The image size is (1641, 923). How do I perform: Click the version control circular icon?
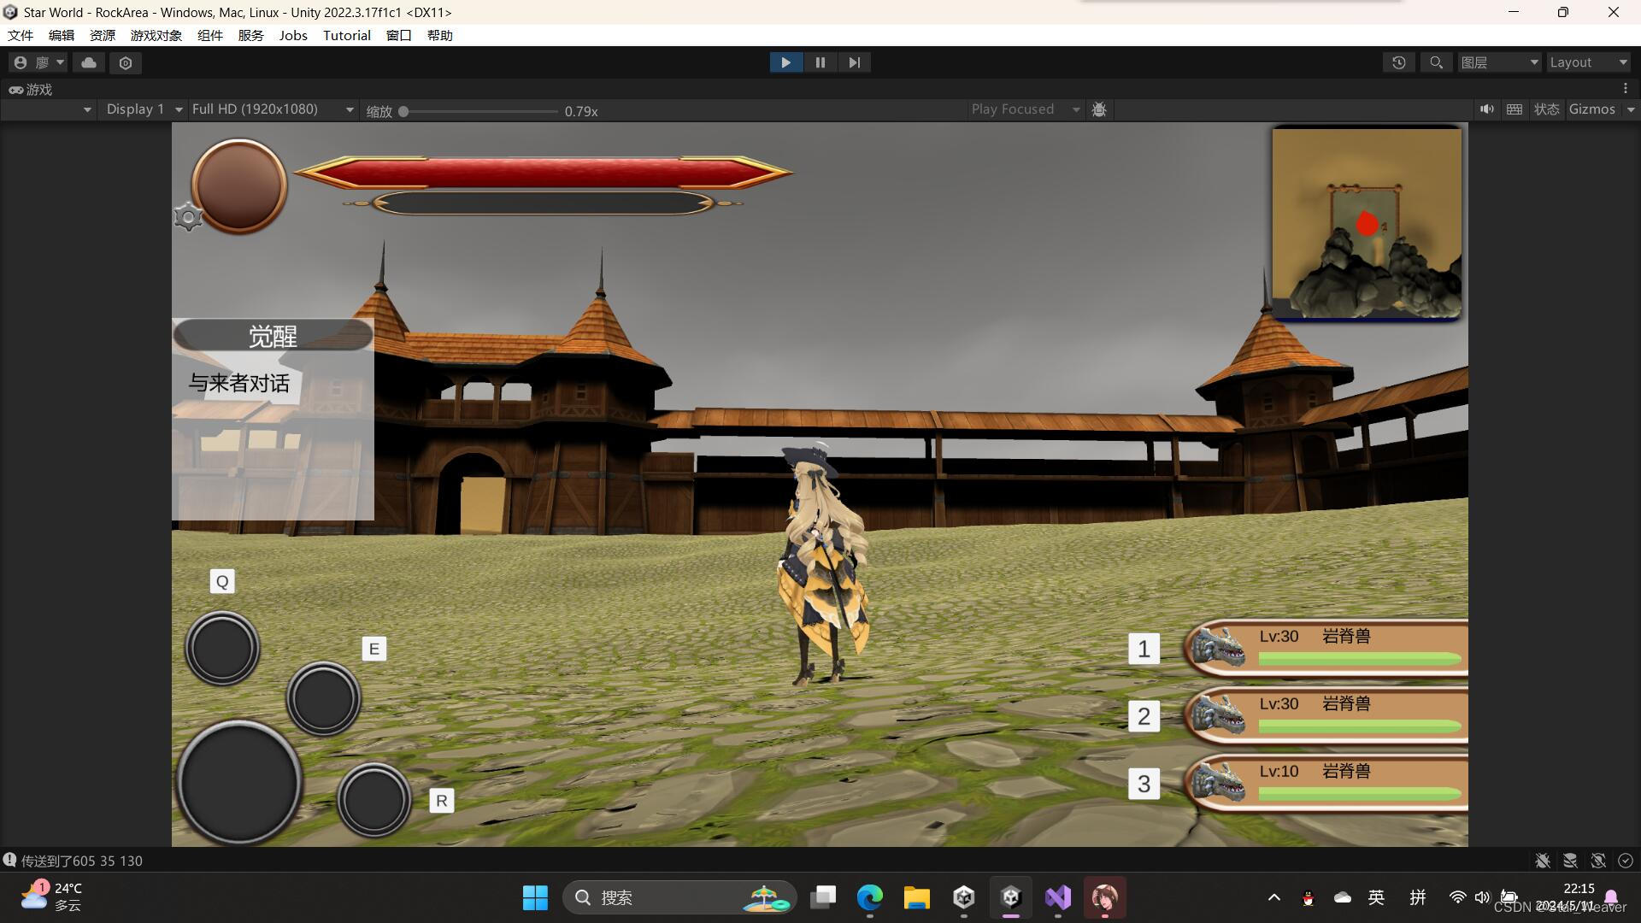126,62
